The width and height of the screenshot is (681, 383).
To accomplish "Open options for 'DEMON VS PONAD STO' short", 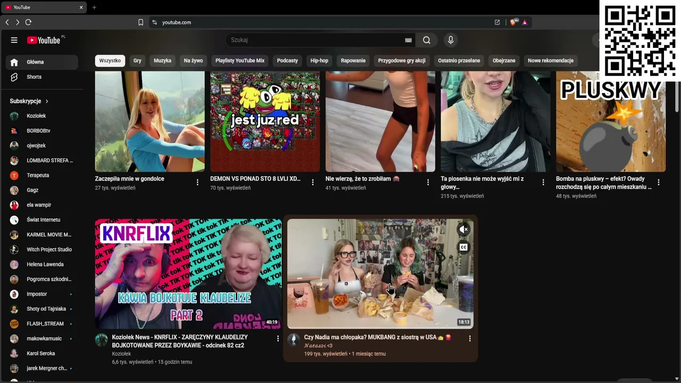I will (313, 182).
